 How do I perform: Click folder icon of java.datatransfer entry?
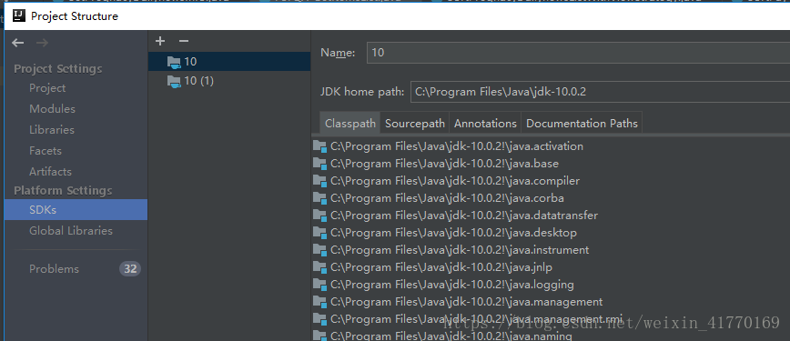(x=319, y=216)
